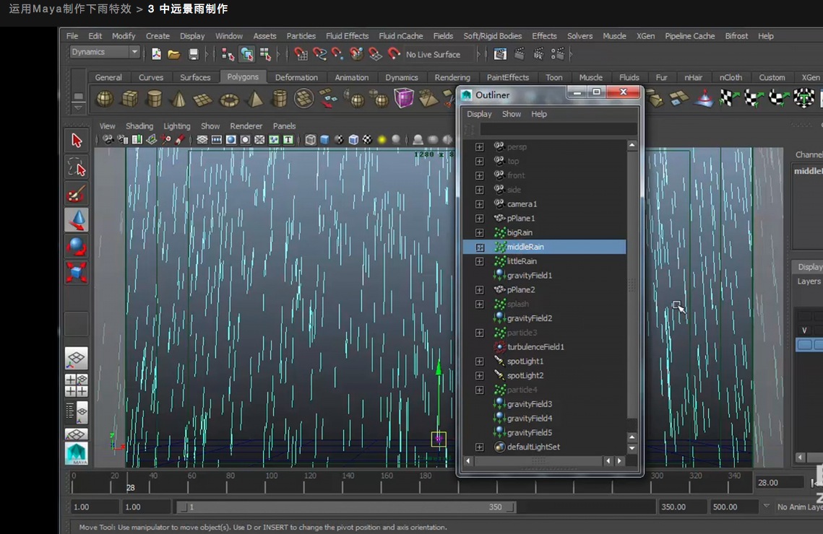Toggle smooth shade blue cube viewport icon
This screenshot has height=534, width=823.
click(x=325, y=139)
